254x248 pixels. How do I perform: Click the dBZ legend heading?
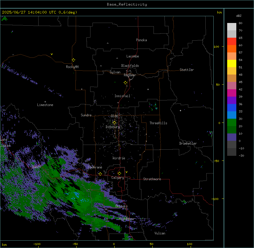point(239,16)
